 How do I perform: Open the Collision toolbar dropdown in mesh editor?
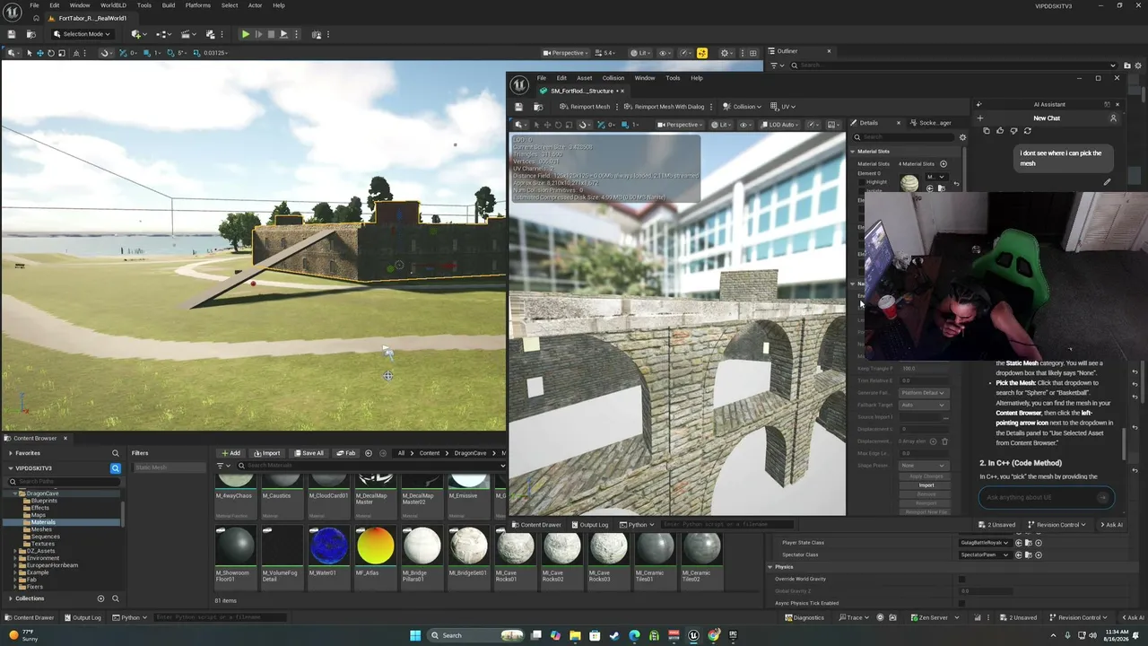(744, 107)
